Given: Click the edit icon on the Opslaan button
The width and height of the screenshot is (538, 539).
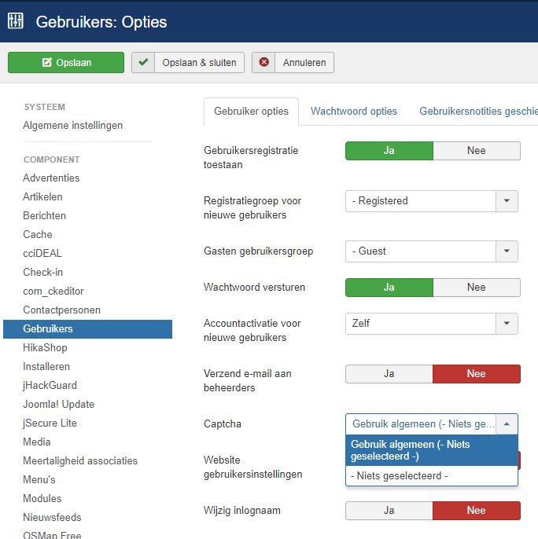Looking at the screenshot, I should (x=47, y=63).
